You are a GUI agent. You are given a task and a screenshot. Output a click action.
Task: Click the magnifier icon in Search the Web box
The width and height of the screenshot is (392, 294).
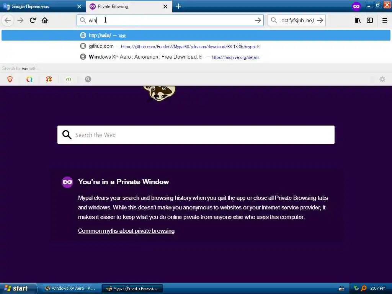tap(67, 135)
